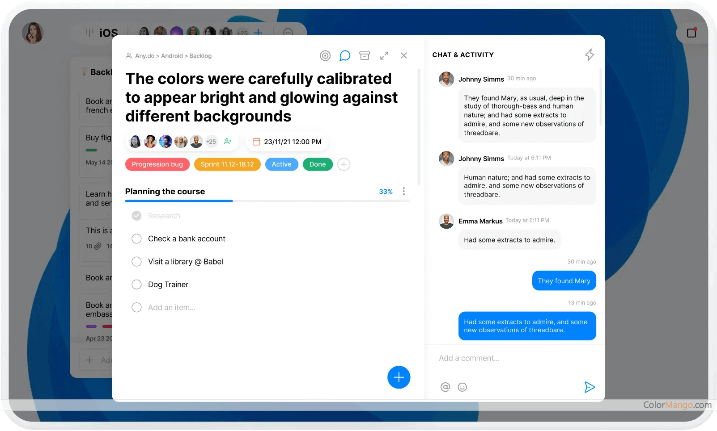
Task: Add a new tag with the plus circle
Action: (344, 164)
